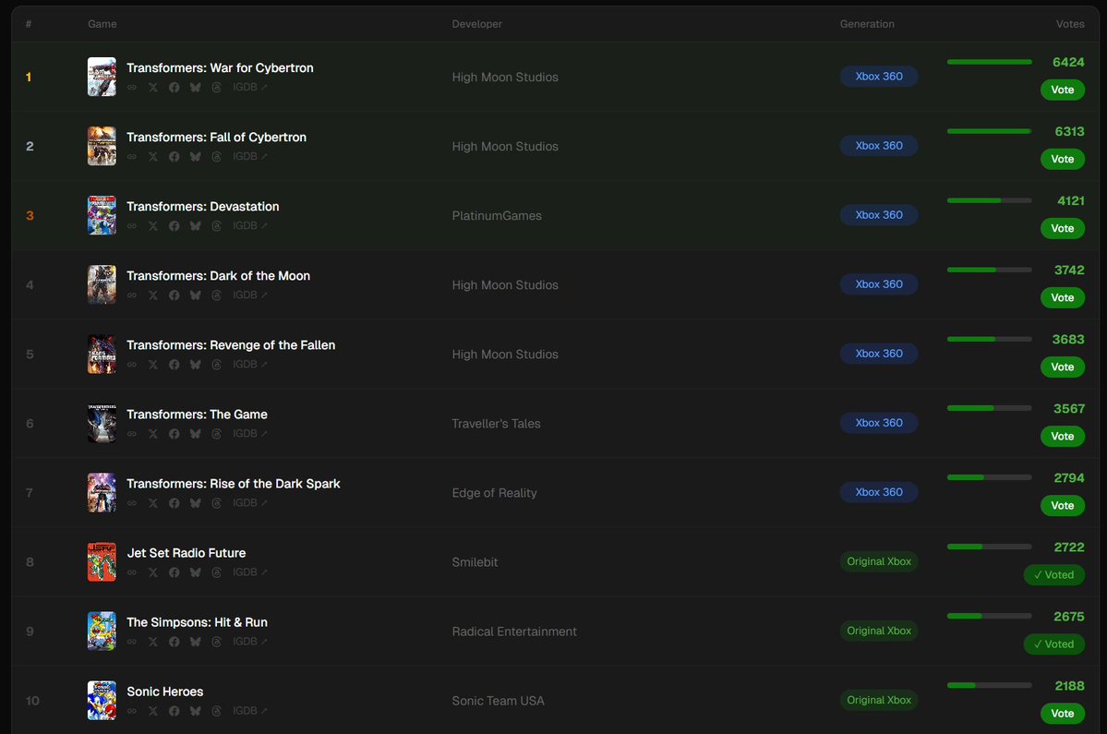Share Jet Set Radio Future on Facebook
Screen dimensions: 1107x734
click(x=174, y=572)
